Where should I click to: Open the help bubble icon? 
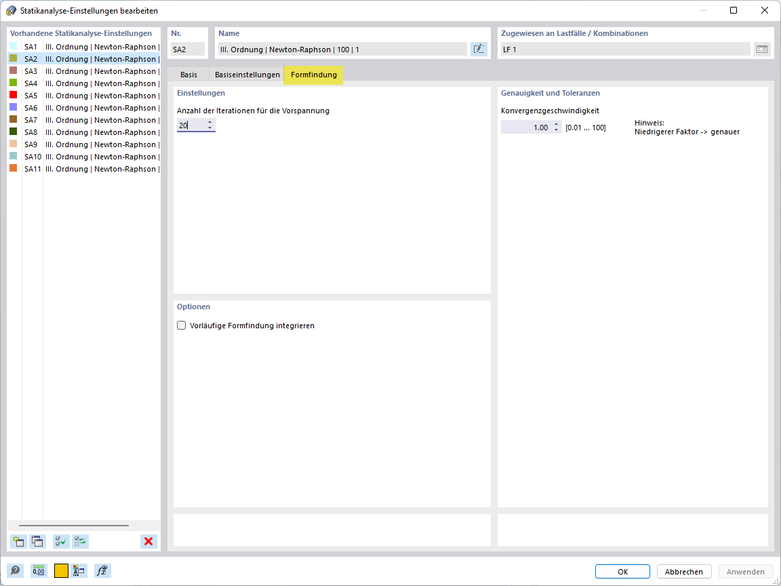[15, 570]
